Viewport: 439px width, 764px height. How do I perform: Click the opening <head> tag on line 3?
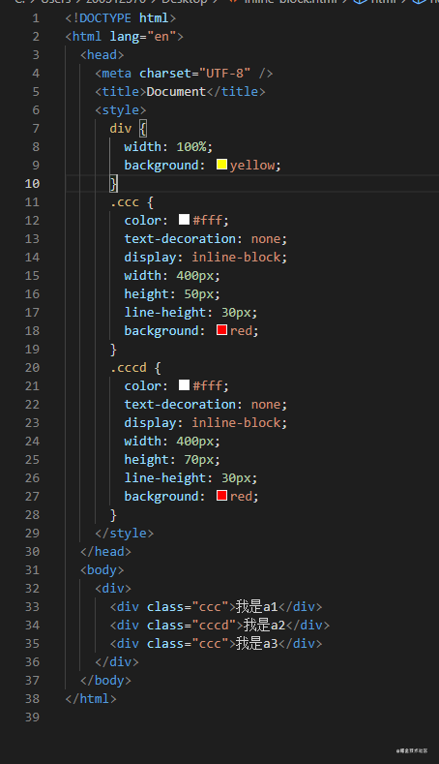pos(102,55)
